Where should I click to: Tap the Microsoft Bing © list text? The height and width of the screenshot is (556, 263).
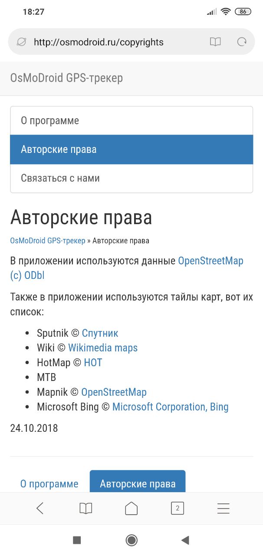coord(73,407)
